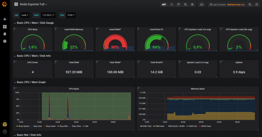Open the Dashboards grid icon in sidebar
This screenshot has height=137, width=262.
click(x=5, y=26)
